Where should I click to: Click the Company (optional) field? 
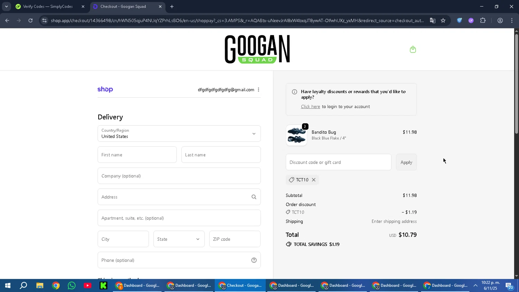coord(179,176)
